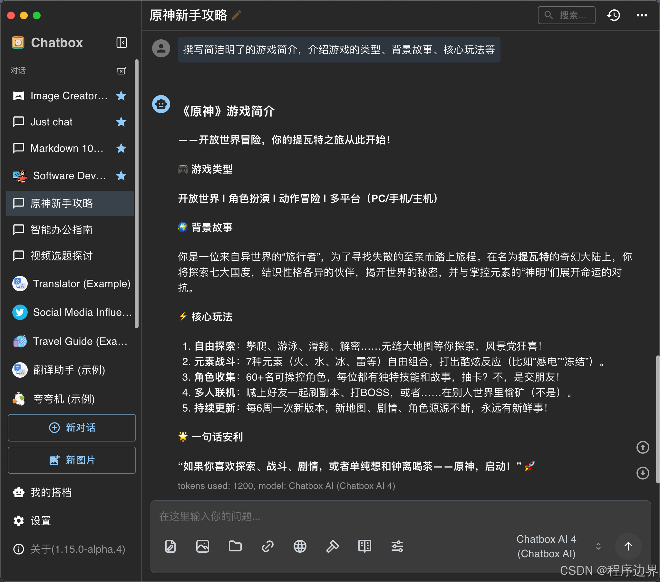Screen dimensions: 660x582
Task: Open the 智能办公指南 conversation
Action: tap(70, 230)
